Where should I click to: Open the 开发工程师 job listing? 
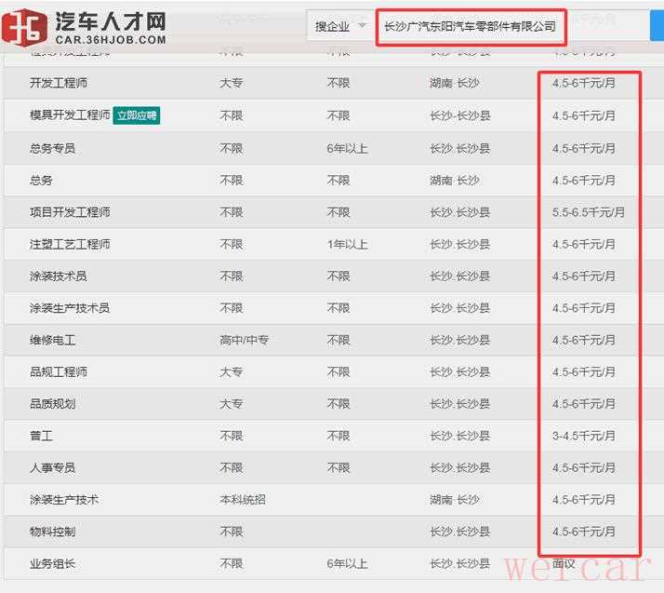click(58, 84)
